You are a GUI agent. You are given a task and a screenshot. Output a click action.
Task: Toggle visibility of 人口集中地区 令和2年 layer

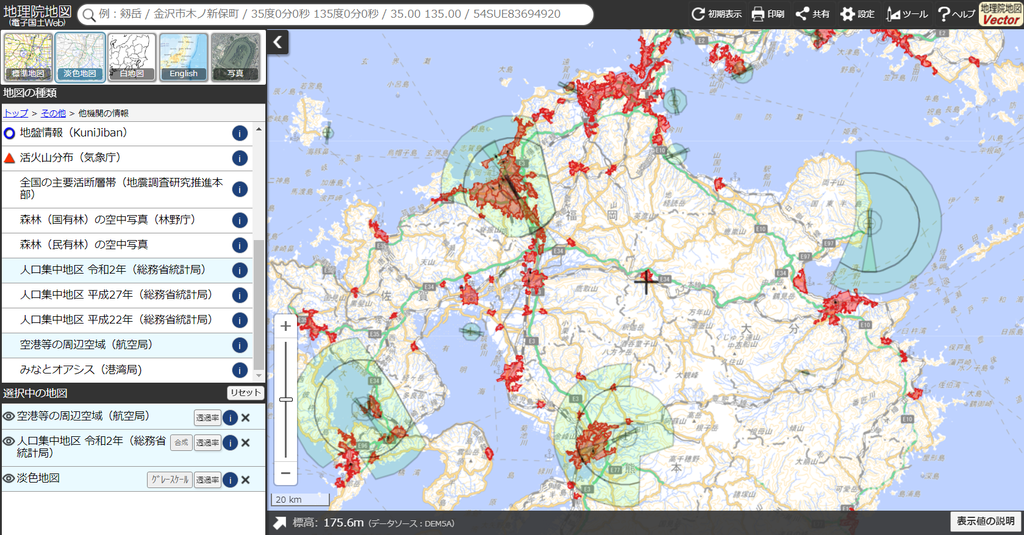pos(9,441)
